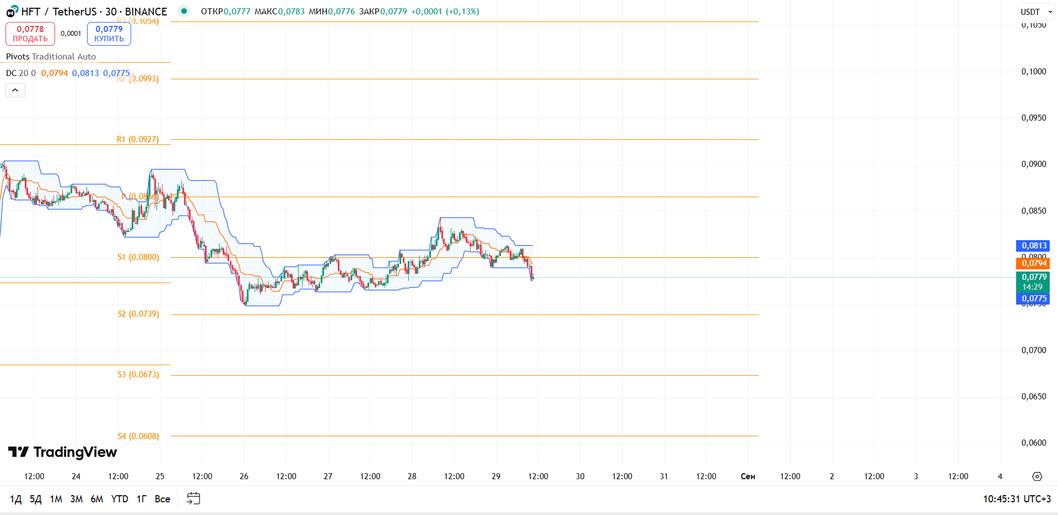Open the USDT currency dropdown
1058x515 pixels.
[x=1036, y=12]
